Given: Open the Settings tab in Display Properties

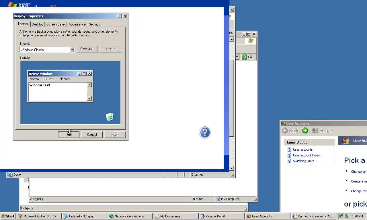Looking at the screenshot, I should click(94, 24).
